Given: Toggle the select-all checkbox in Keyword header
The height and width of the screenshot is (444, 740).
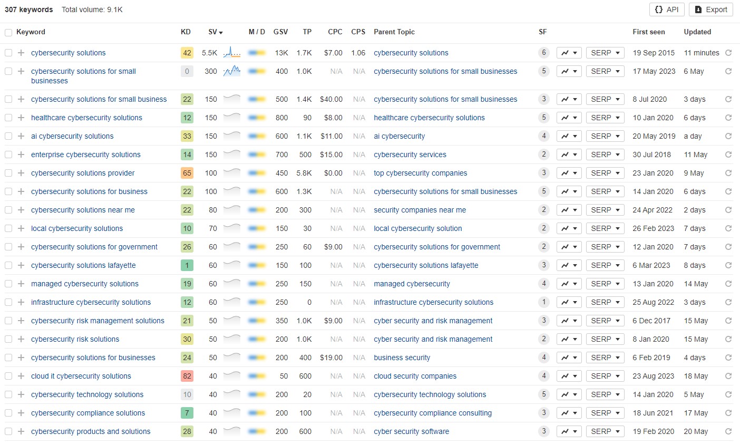Looking at the screenshot, I should coord(8,32).
